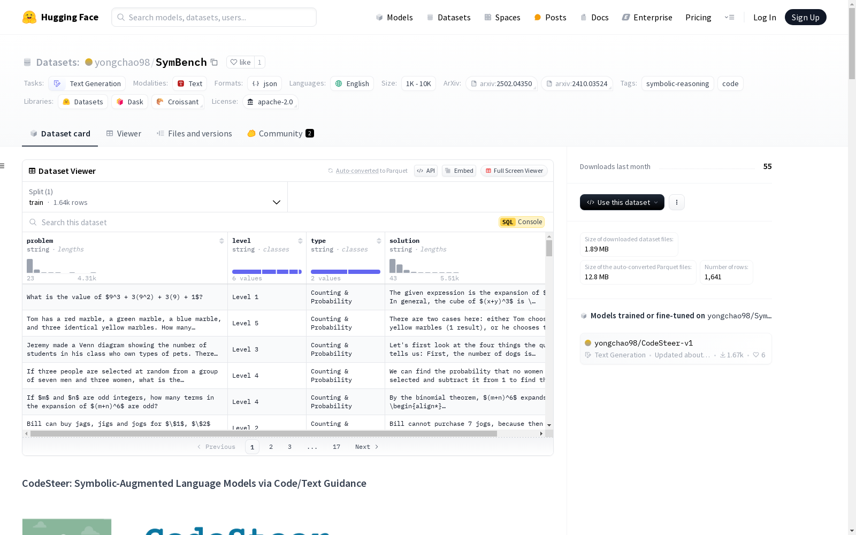Click the table vertical scrollbar thumb
Screen dimensions: 856x535
coord(549,248)
